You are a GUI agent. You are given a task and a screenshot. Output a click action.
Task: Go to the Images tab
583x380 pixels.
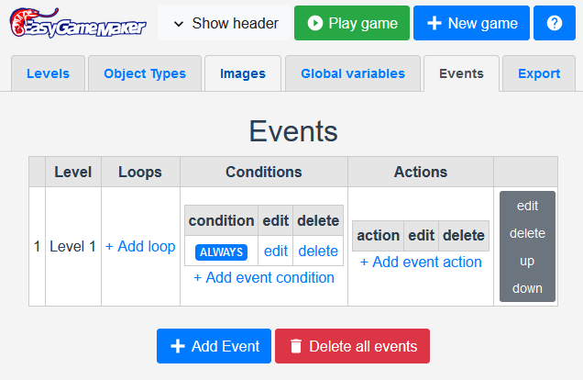click(243, 73)
